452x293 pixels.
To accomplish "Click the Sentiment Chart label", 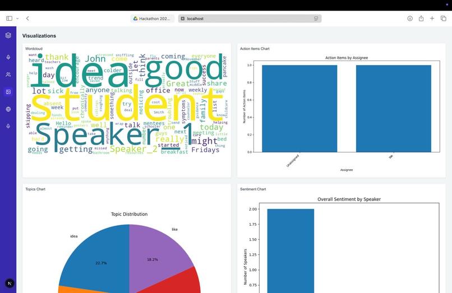I will [x=253, y=189].
